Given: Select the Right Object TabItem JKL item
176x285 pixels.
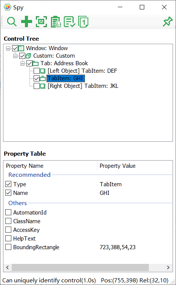Looking at the screenshot, I should coord(83,86).
